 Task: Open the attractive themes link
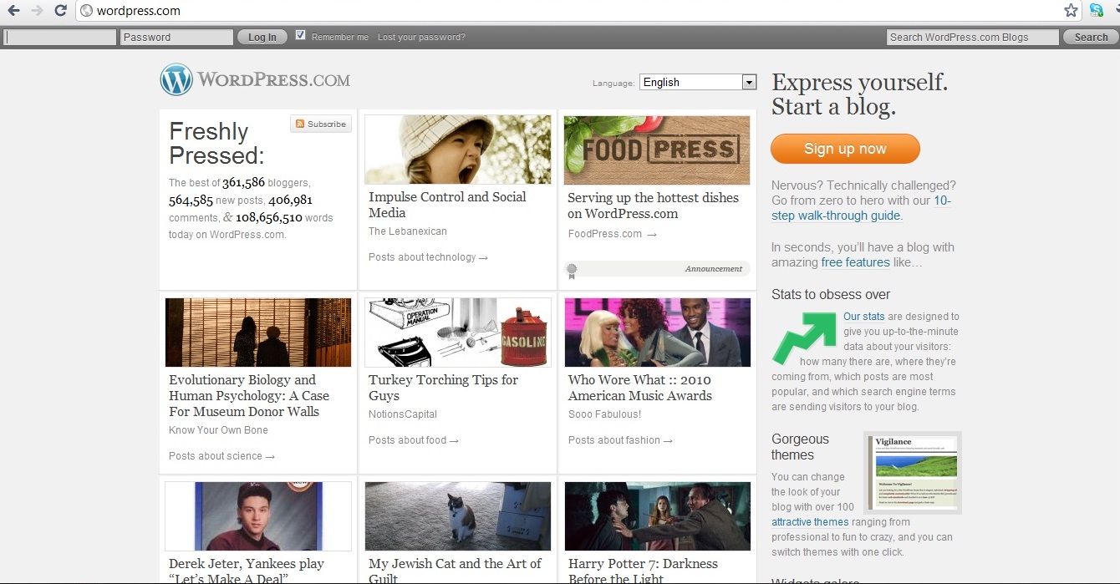[x=810, y=522]
